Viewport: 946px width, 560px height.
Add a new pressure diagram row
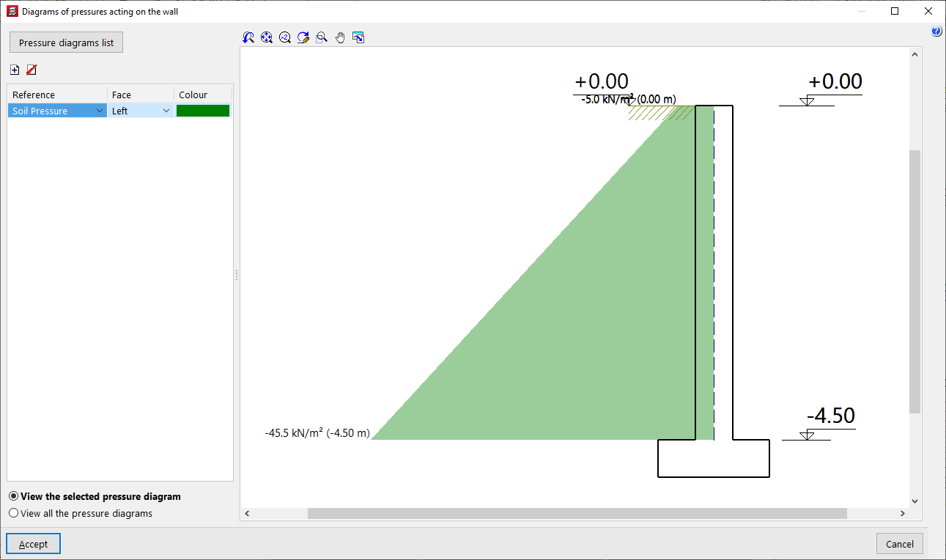click(15, 70)
